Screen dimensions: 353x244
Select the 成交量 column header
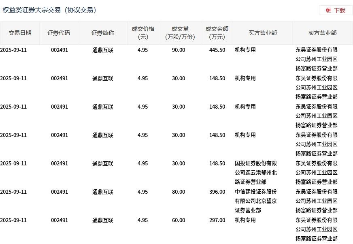tap(180, 33)
